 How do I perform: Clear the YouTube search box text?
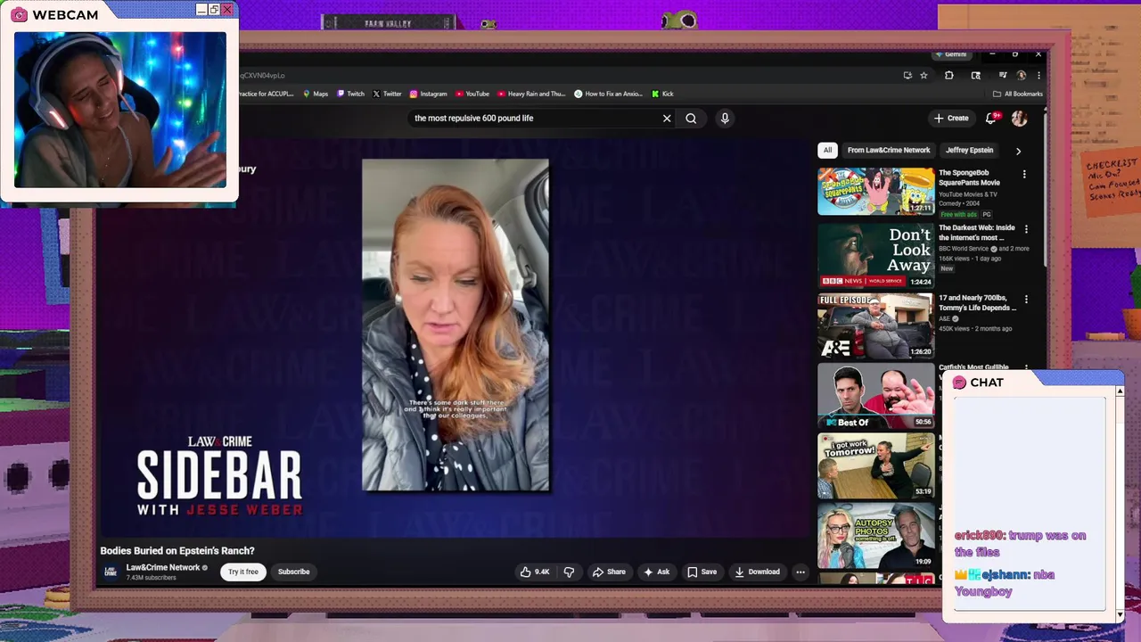(667, 118)
